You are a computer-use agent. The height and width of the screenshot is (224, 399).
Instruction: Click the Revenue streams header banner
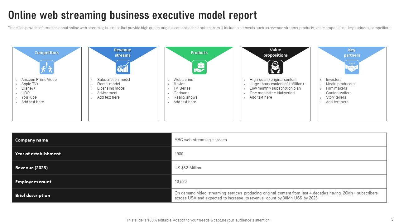tap(123, 53)
